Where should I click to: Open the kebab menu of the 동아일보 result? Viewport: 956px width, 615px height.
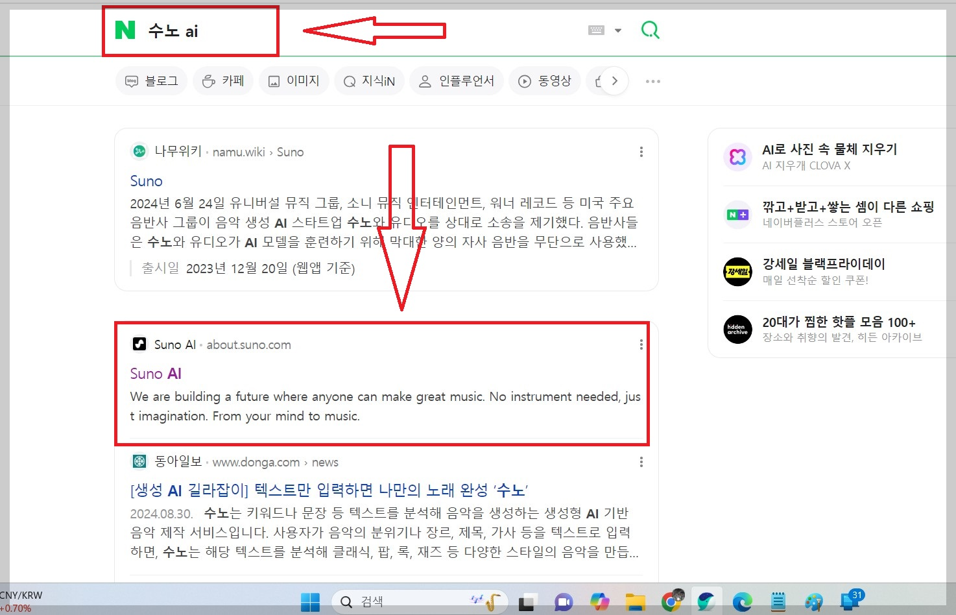pos(641,462)
